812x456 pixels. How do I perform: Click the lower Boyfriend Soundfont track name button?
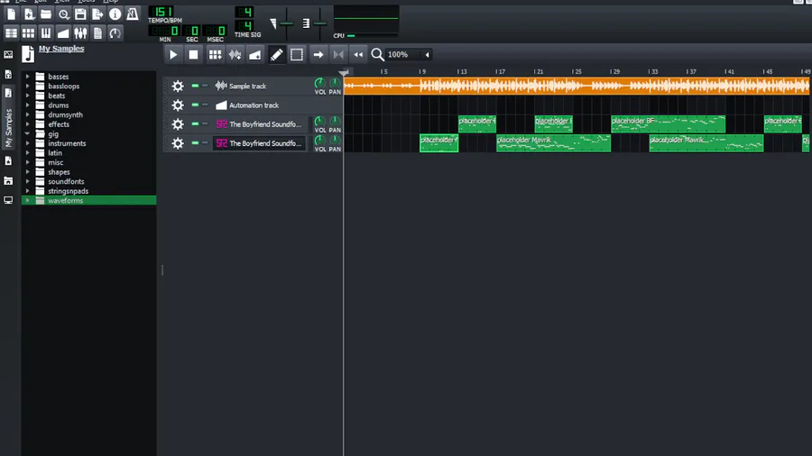(x=260, y=143)
